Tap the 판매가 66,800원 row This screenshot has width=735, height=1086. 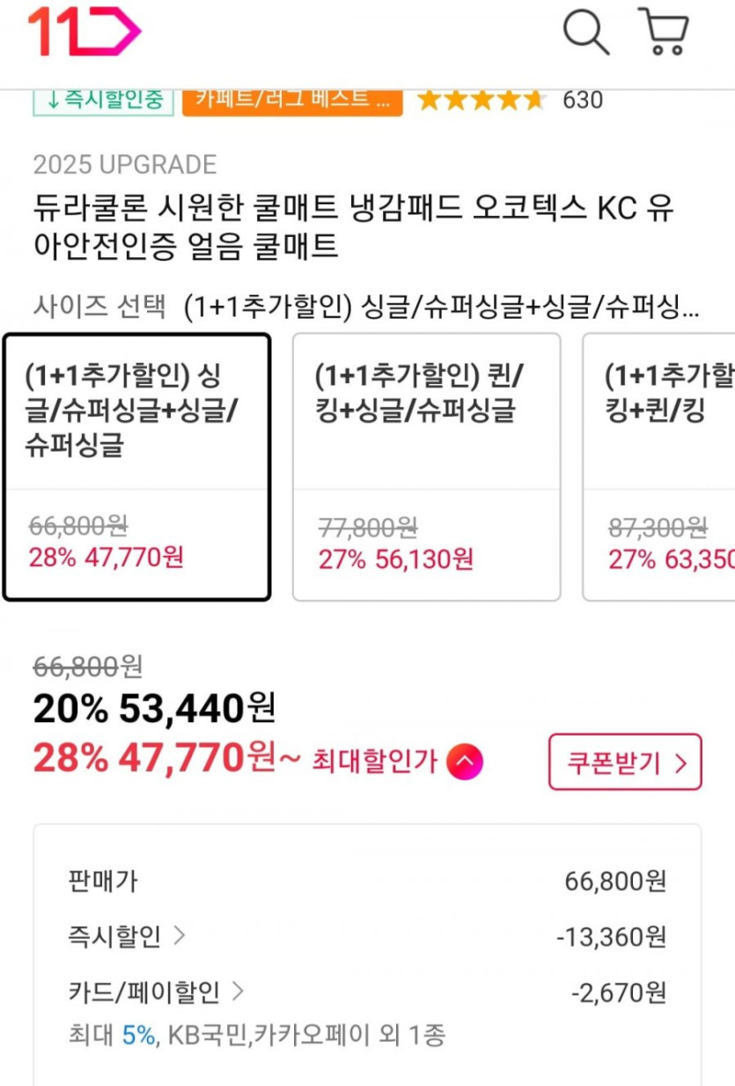tap(366, 881)
